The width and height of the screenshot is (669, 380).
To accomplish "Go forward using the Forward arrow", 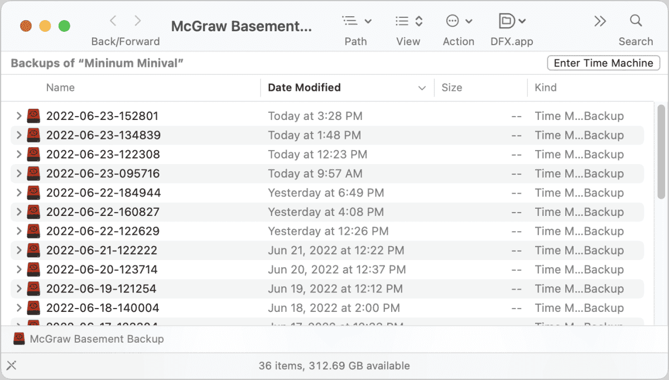I will click(x=137, y=21).
